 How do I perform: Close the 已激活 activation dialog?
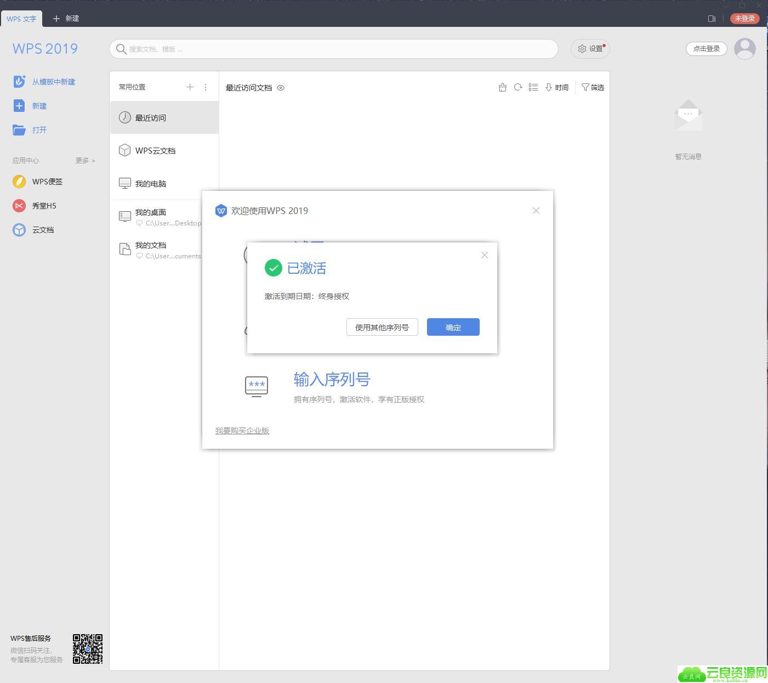[x=485, y=255]
